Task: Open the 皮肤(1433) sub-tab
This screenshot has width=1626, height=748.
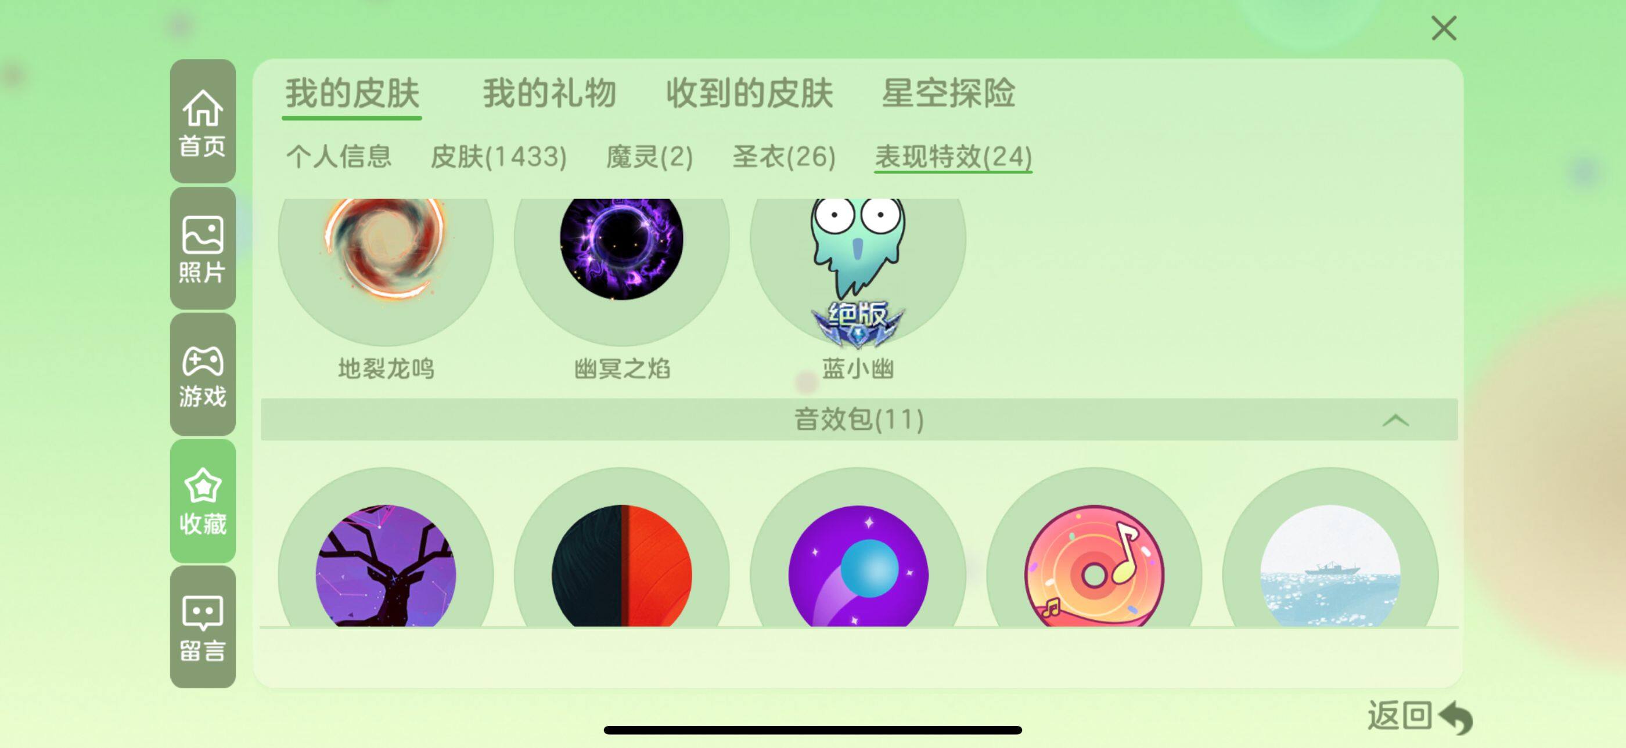Action: click(x=499, y=157)
